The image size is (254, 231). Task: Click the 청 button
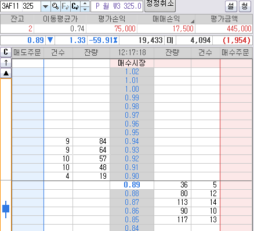(245, 6)
